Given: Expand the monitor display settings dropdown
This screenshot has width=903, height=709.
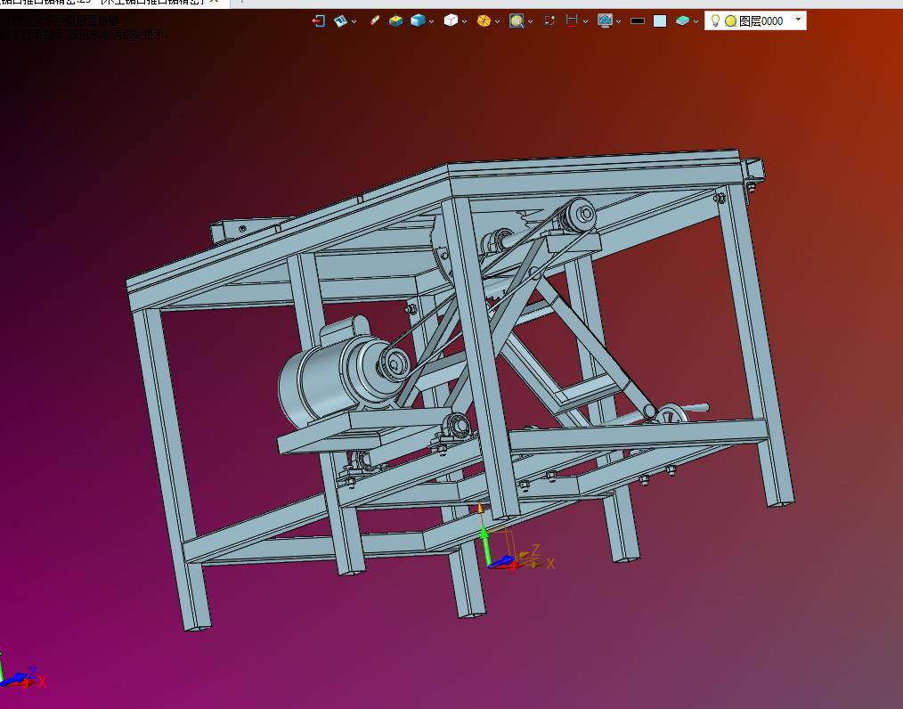Looking at the screenshot, I should pos(618,22).
